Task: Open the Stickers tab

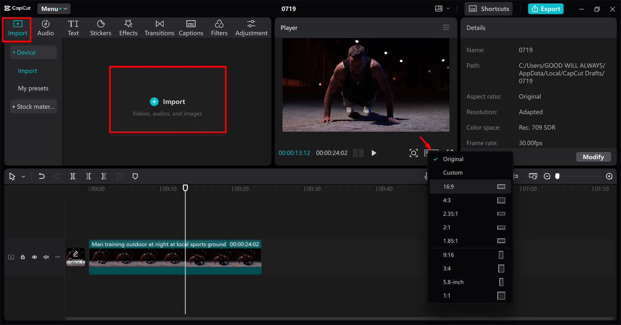Action: coord(100,28)
